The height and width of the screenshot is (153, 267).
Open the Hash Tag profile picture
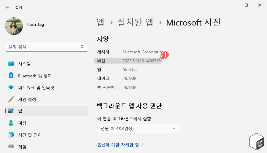click(14, 26)
